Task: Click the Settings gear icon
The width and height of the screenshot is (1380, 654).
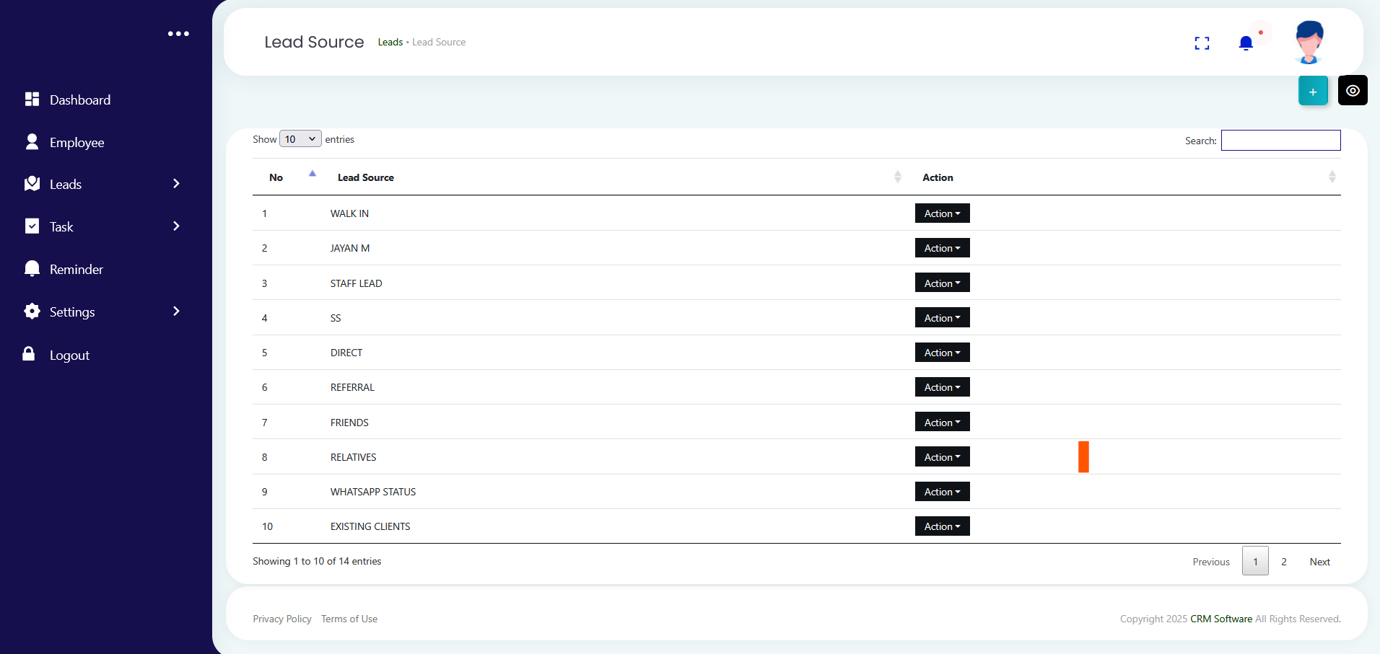Action: coord(32,311)
